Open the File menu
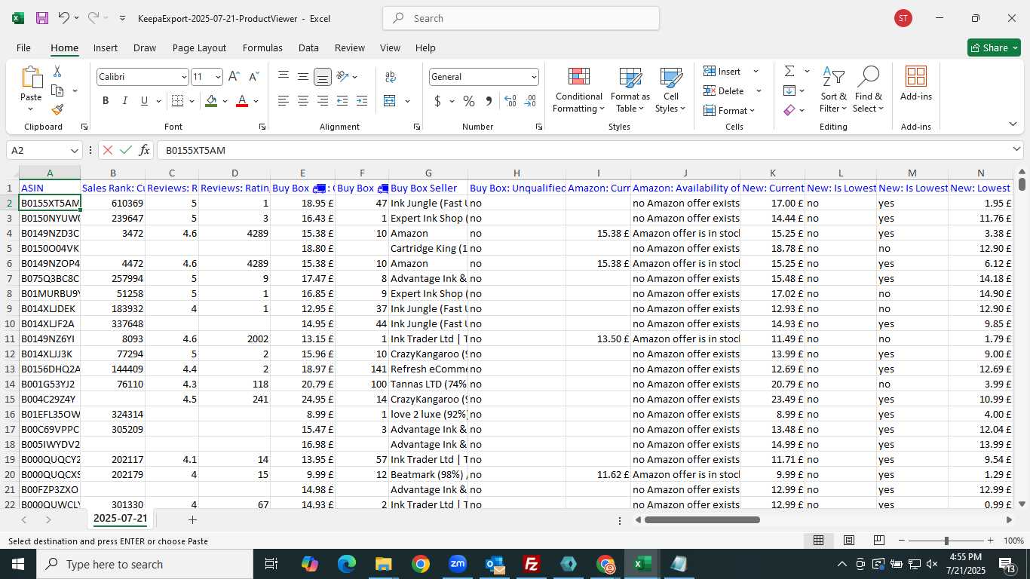The width and height of the screenshot is (1030, 579). 23,47
